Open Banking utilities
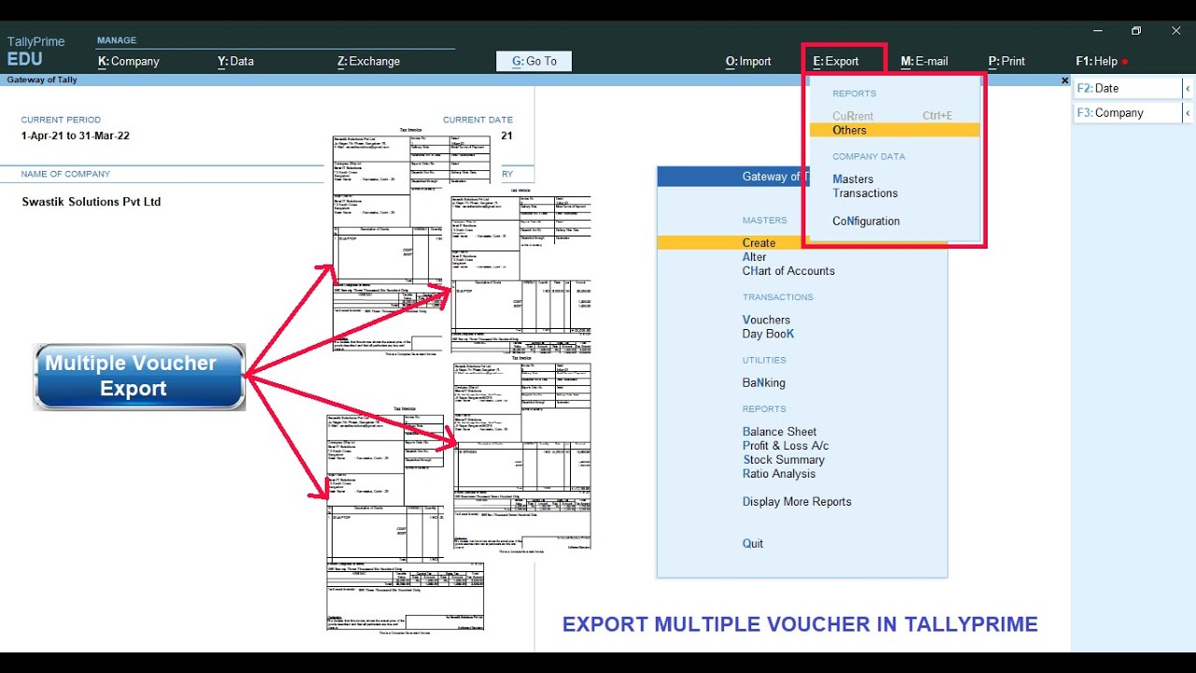The image size is (1196, 673). [763, 383]
